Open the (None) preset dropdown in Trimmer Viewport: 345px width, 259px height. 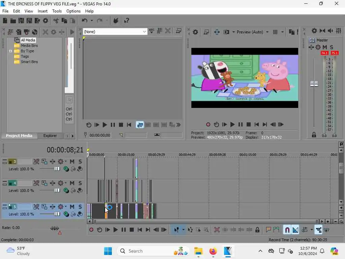144,32
